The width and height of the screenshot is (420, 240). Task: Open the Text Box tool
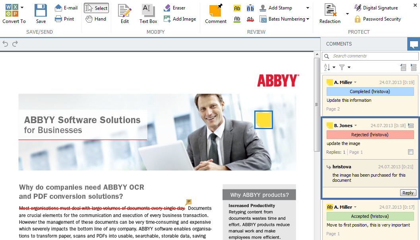click(148, 13)
